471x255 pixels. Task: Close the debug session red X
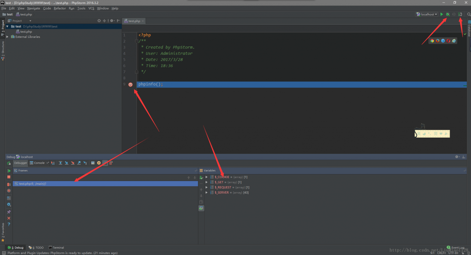(x=9, y=218)
